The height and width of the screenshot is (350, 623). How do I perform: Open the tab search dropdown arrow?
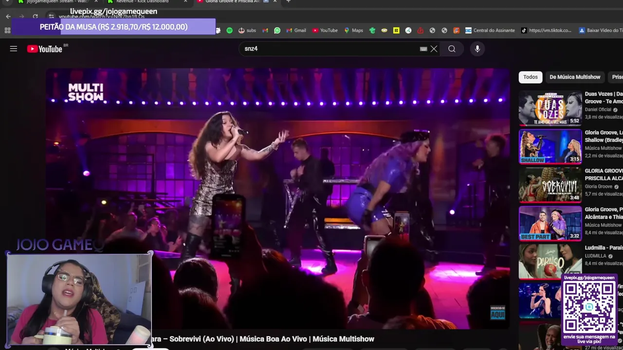(x=7, y=1)
